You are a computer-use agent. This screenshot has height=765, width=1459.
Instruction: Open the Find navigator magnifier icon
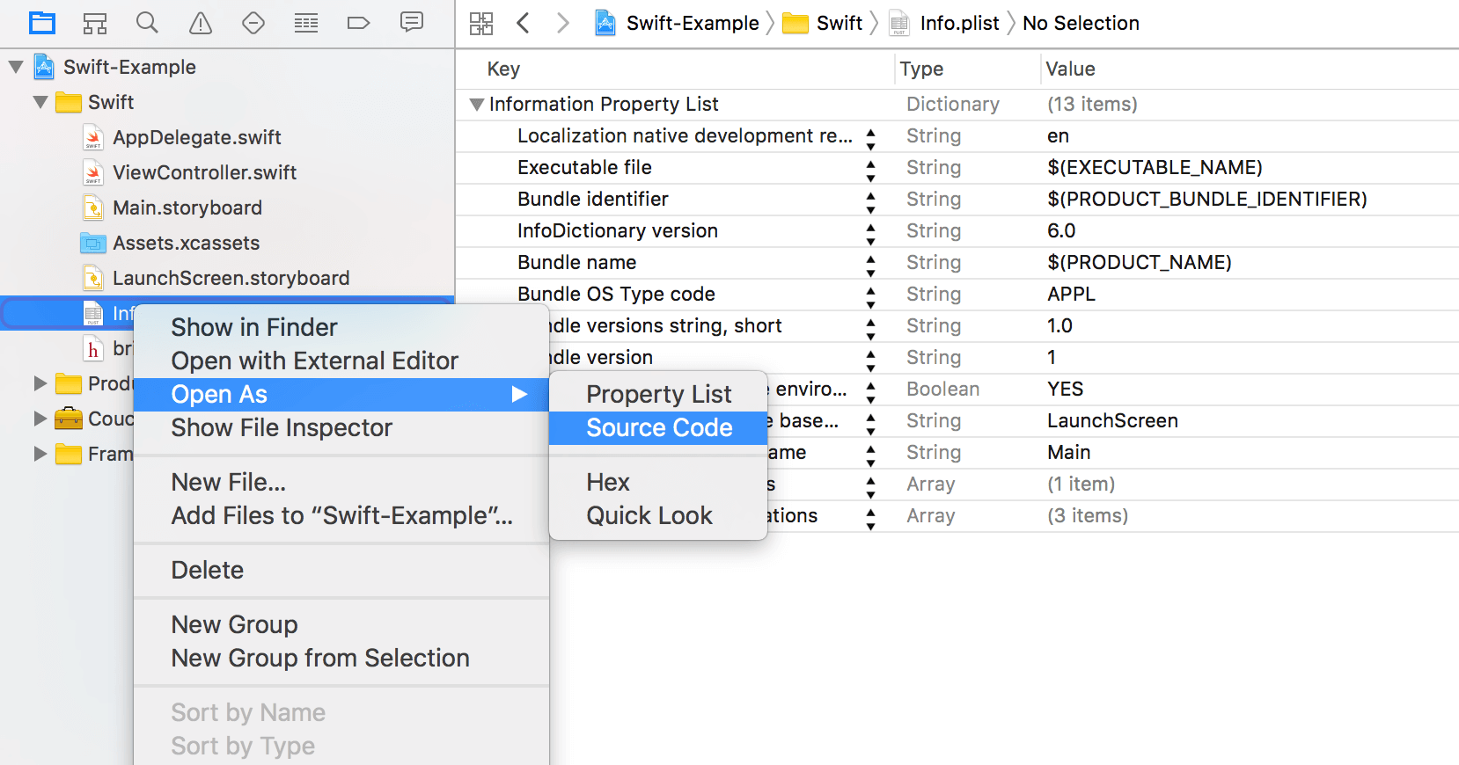147,23
